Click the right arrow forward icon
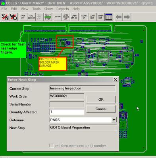This screenshot has width=156, height=158. (127, 17)
